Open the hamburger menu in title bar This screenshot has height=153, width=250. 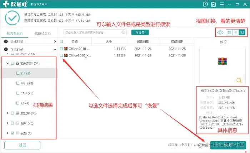(222, 4)
